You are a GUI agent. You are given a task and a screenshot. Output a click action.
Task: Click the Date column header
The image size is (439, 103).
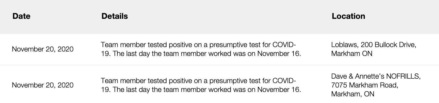point(21,16)
